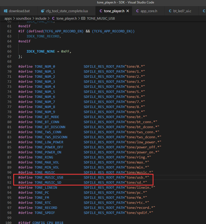Viewport: 206px width, 224px height.
Task: Switch to cfg_tool_state_complete.lua tab
Action: pyautogui.click(x=66, y=11)
